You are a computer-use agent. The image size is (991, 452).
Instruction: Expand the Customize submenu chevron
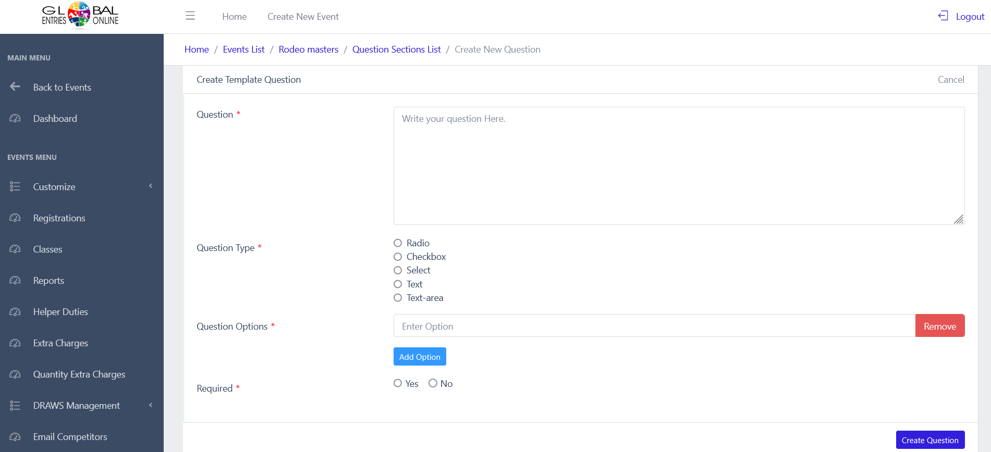151,186
